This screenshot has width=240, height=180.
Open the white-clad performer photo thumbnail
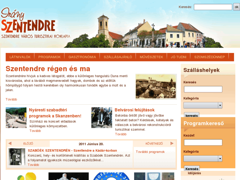(69, 176)
